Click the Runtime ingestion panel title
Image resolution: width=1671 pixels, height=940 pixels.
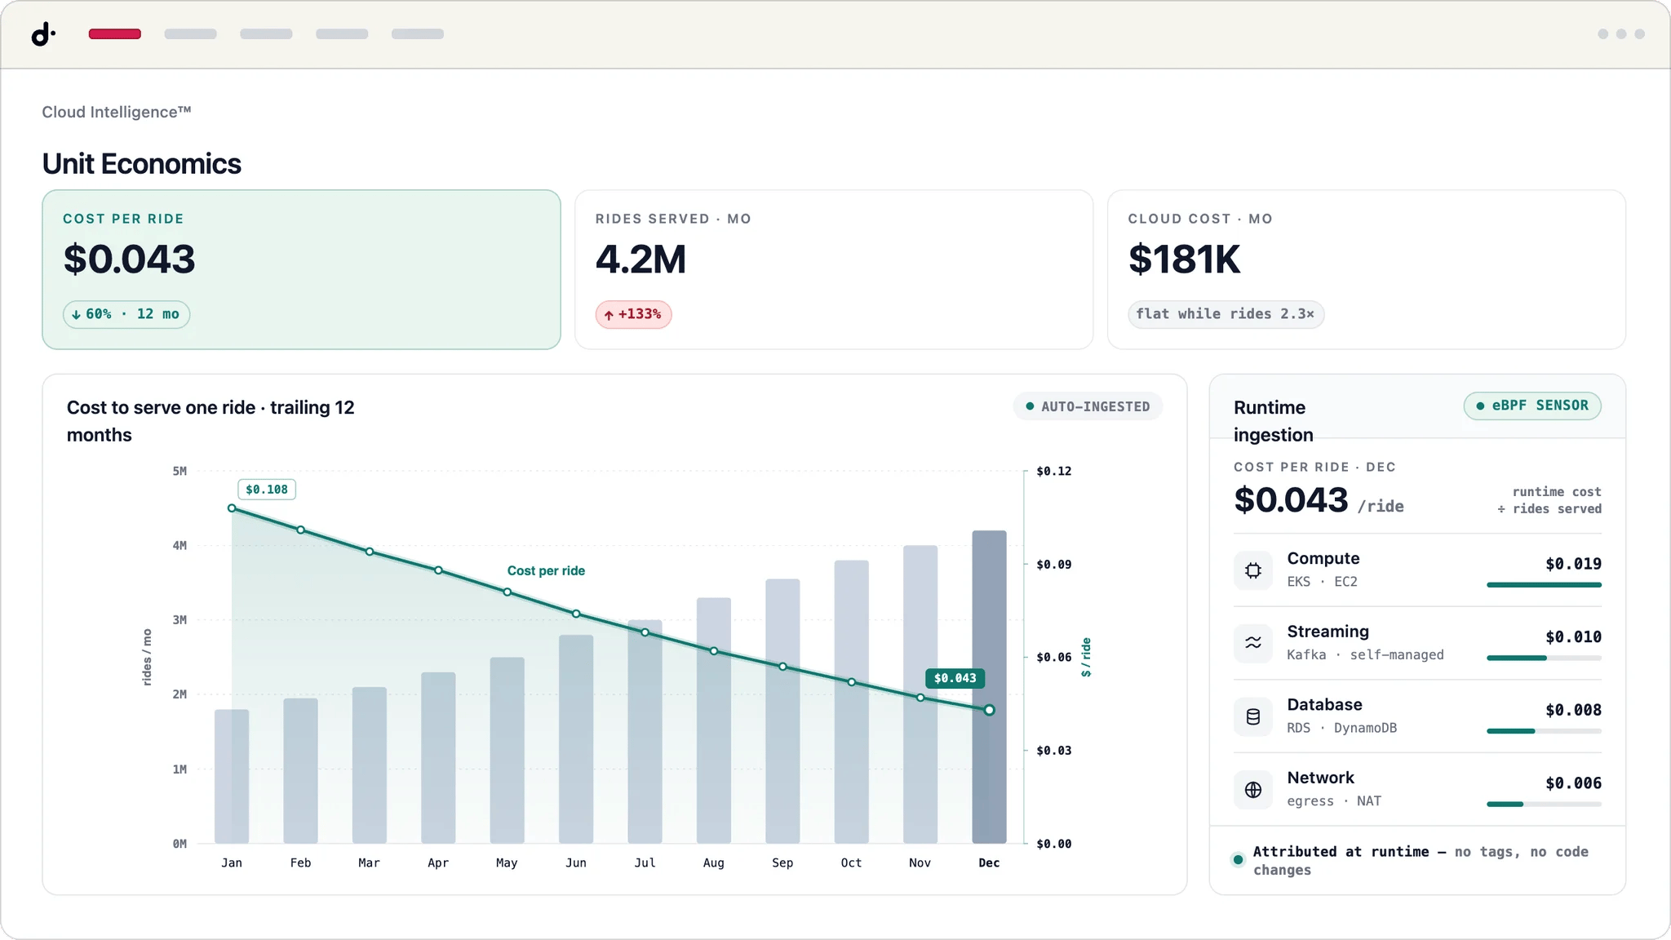[x=1273, y=421]
